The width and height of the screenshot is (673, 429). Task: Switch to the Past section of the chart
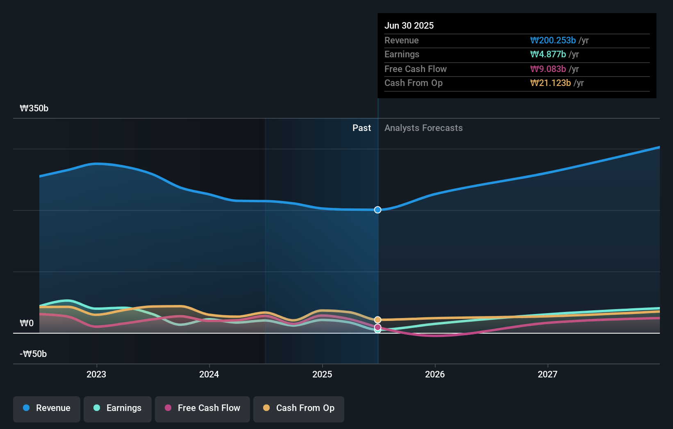click(x=362, y=128)
